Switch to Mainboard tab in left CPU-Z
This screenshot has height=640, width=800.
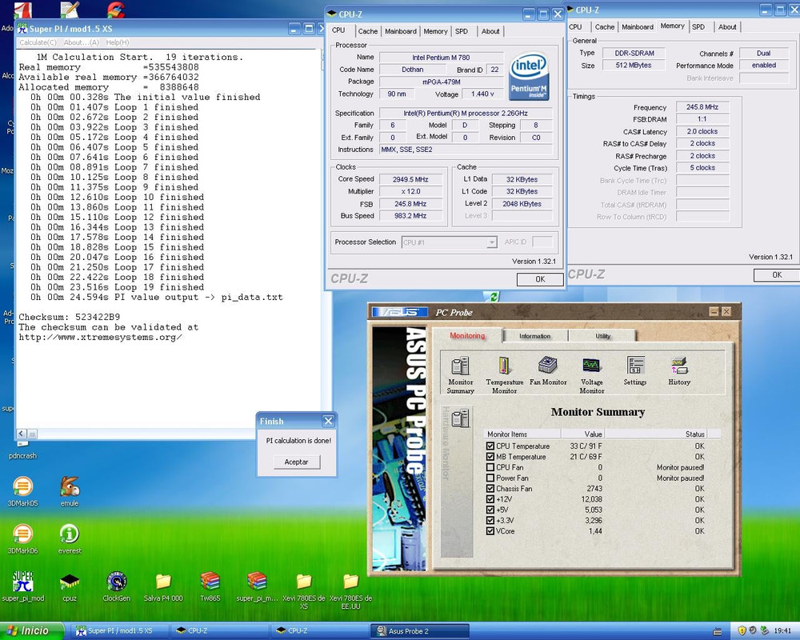pos(401,31)
